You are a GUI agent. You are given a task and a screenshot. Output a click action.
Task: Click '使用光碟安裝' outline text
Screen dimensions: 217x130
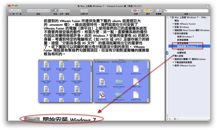(181, 33)
